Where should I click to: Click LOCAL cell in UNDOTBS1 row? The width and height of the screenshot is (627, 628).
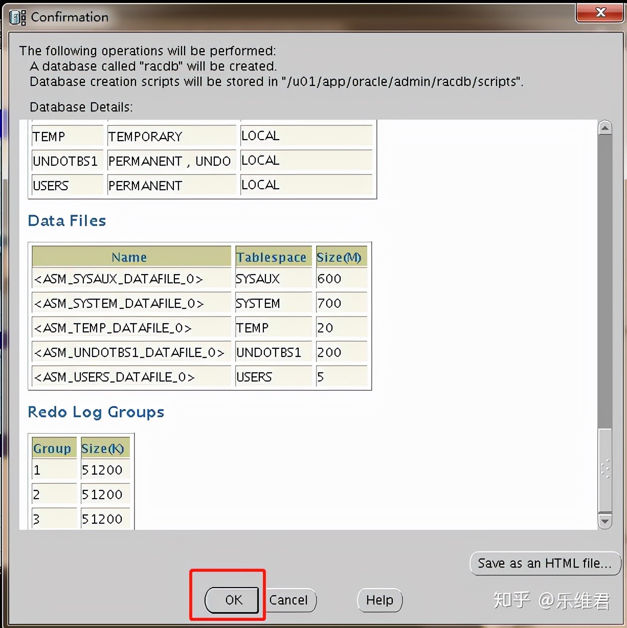click(x=306, y=160)
